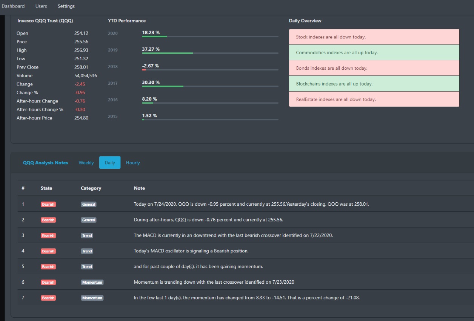Click the Category column header

tap(91, 188)
